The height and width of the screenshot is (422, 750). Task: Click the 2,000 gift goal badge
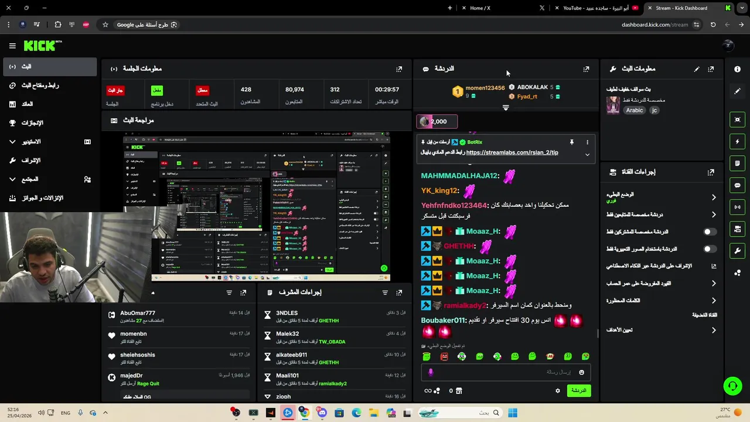[437, 122]
